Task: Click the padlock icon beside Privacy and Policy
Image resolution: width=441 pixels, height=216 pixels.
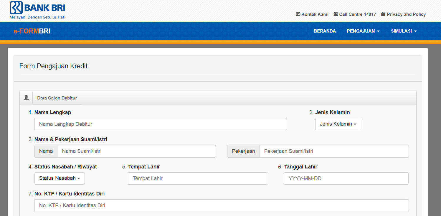Action: tap(383, 14)
